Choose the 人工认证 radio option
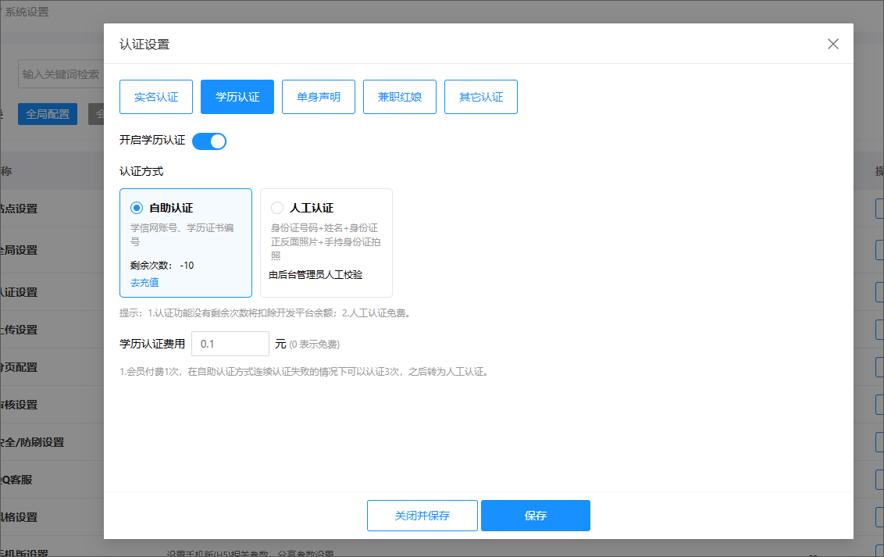 tap(277, 208)
